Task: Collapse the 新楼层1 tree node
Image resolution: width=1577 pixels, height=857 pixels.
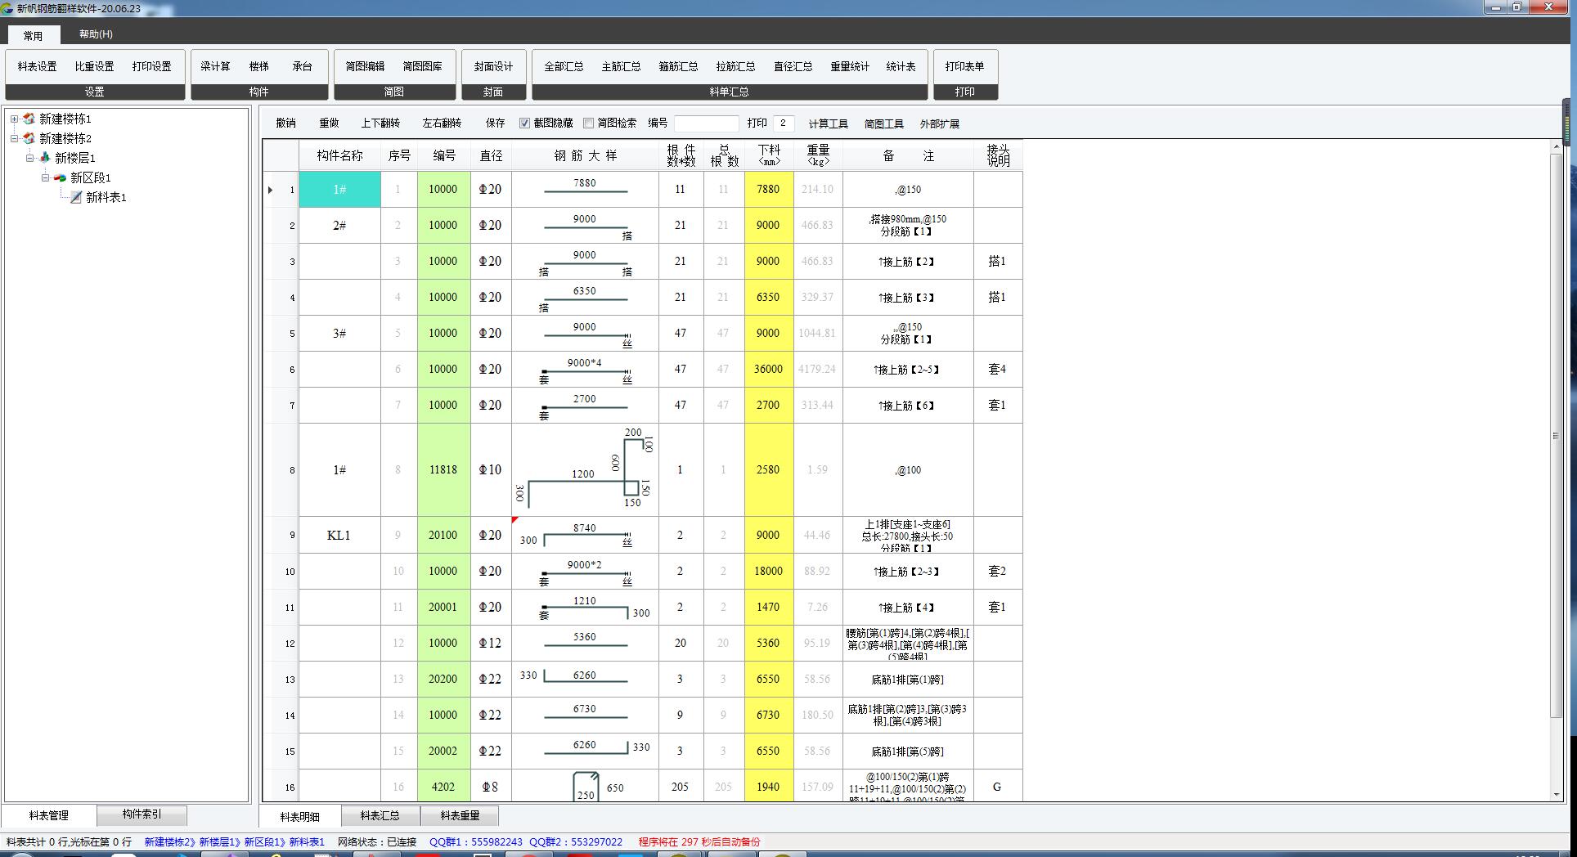Action: coord(29,158)
